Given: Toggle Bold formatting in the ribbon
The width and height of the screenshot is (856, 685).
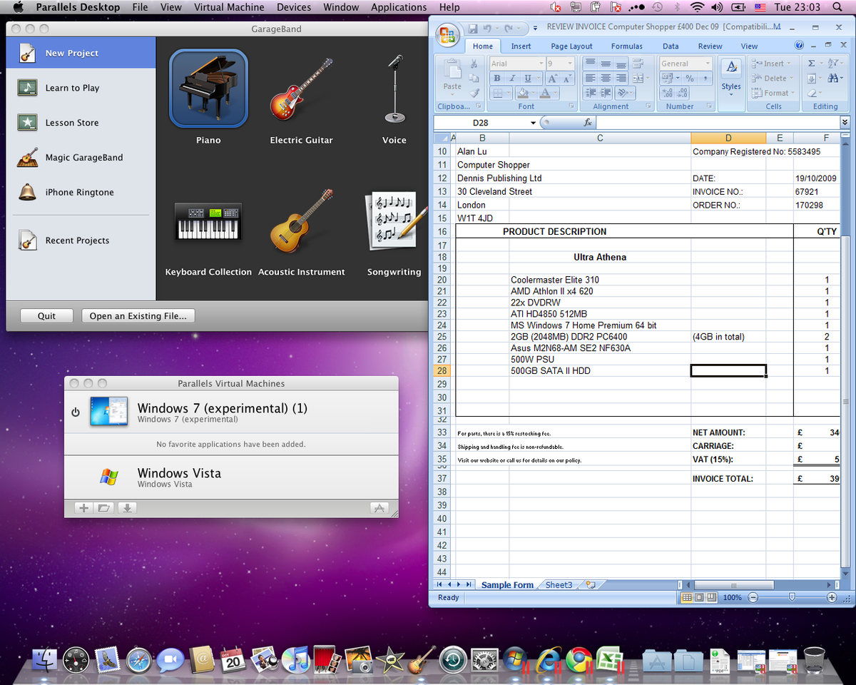Looking at the screenshot, I should click(x=497, y=78).
